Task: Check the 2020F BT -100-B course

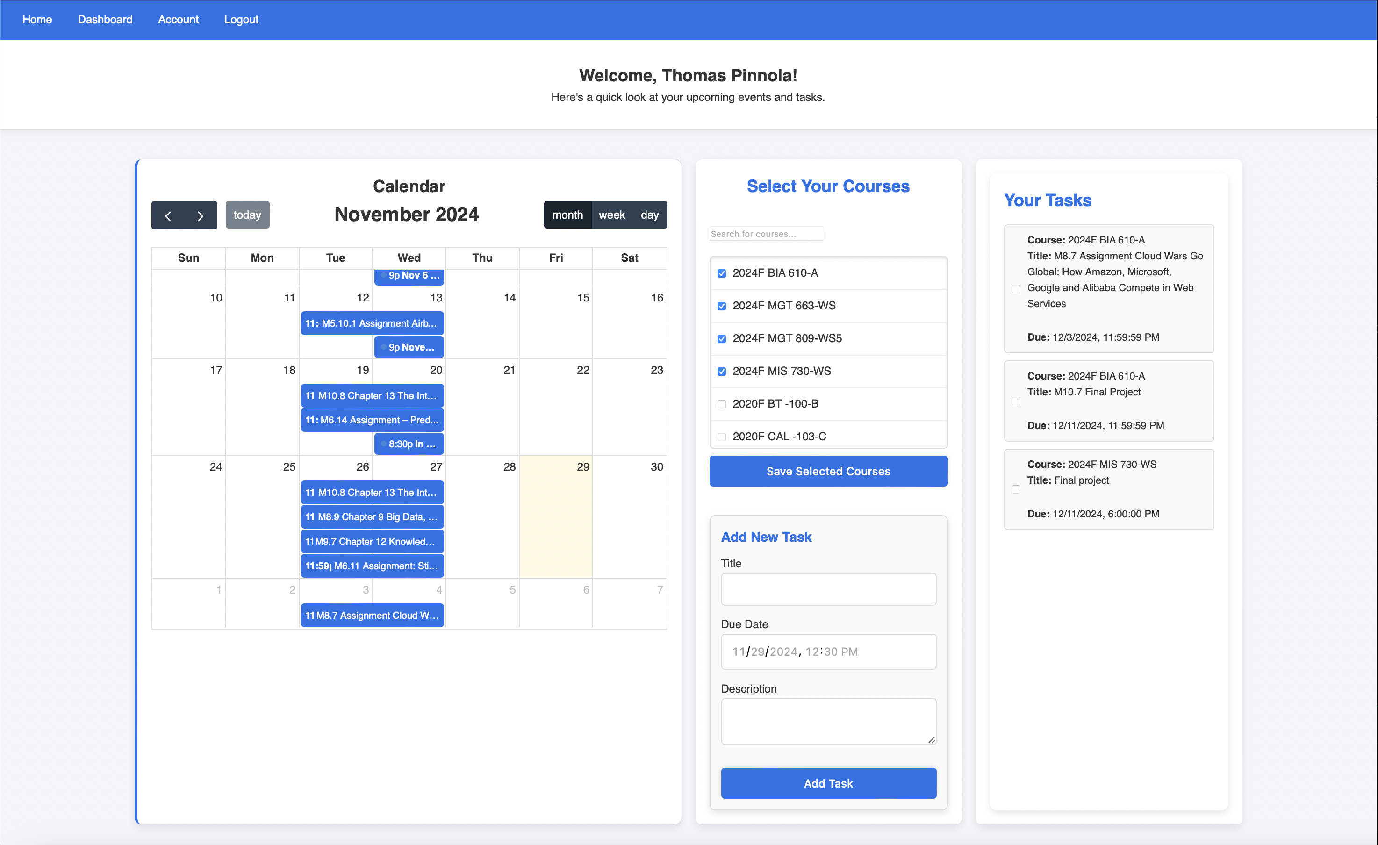Action: 721,404
